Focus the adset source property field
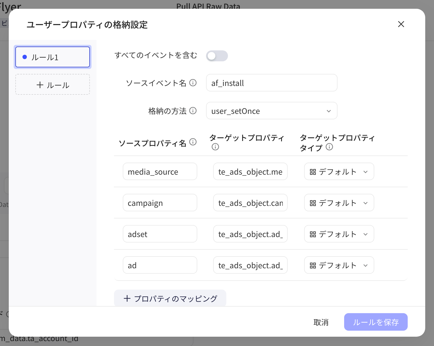Screen dimensions: 434x346 (160, 234)
